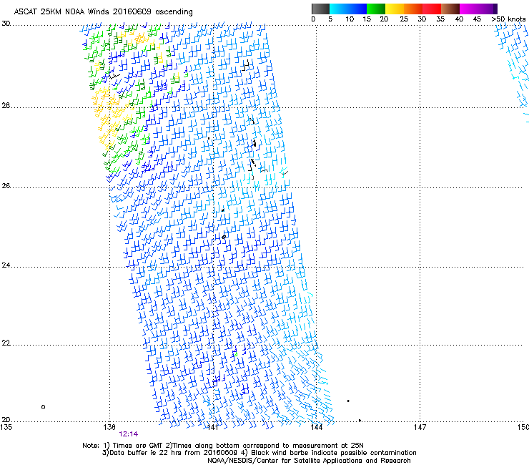The width and height of the screenshot is (529, 465).
Task: Click the latitude label 28
Action: click(x=6, y=106)
